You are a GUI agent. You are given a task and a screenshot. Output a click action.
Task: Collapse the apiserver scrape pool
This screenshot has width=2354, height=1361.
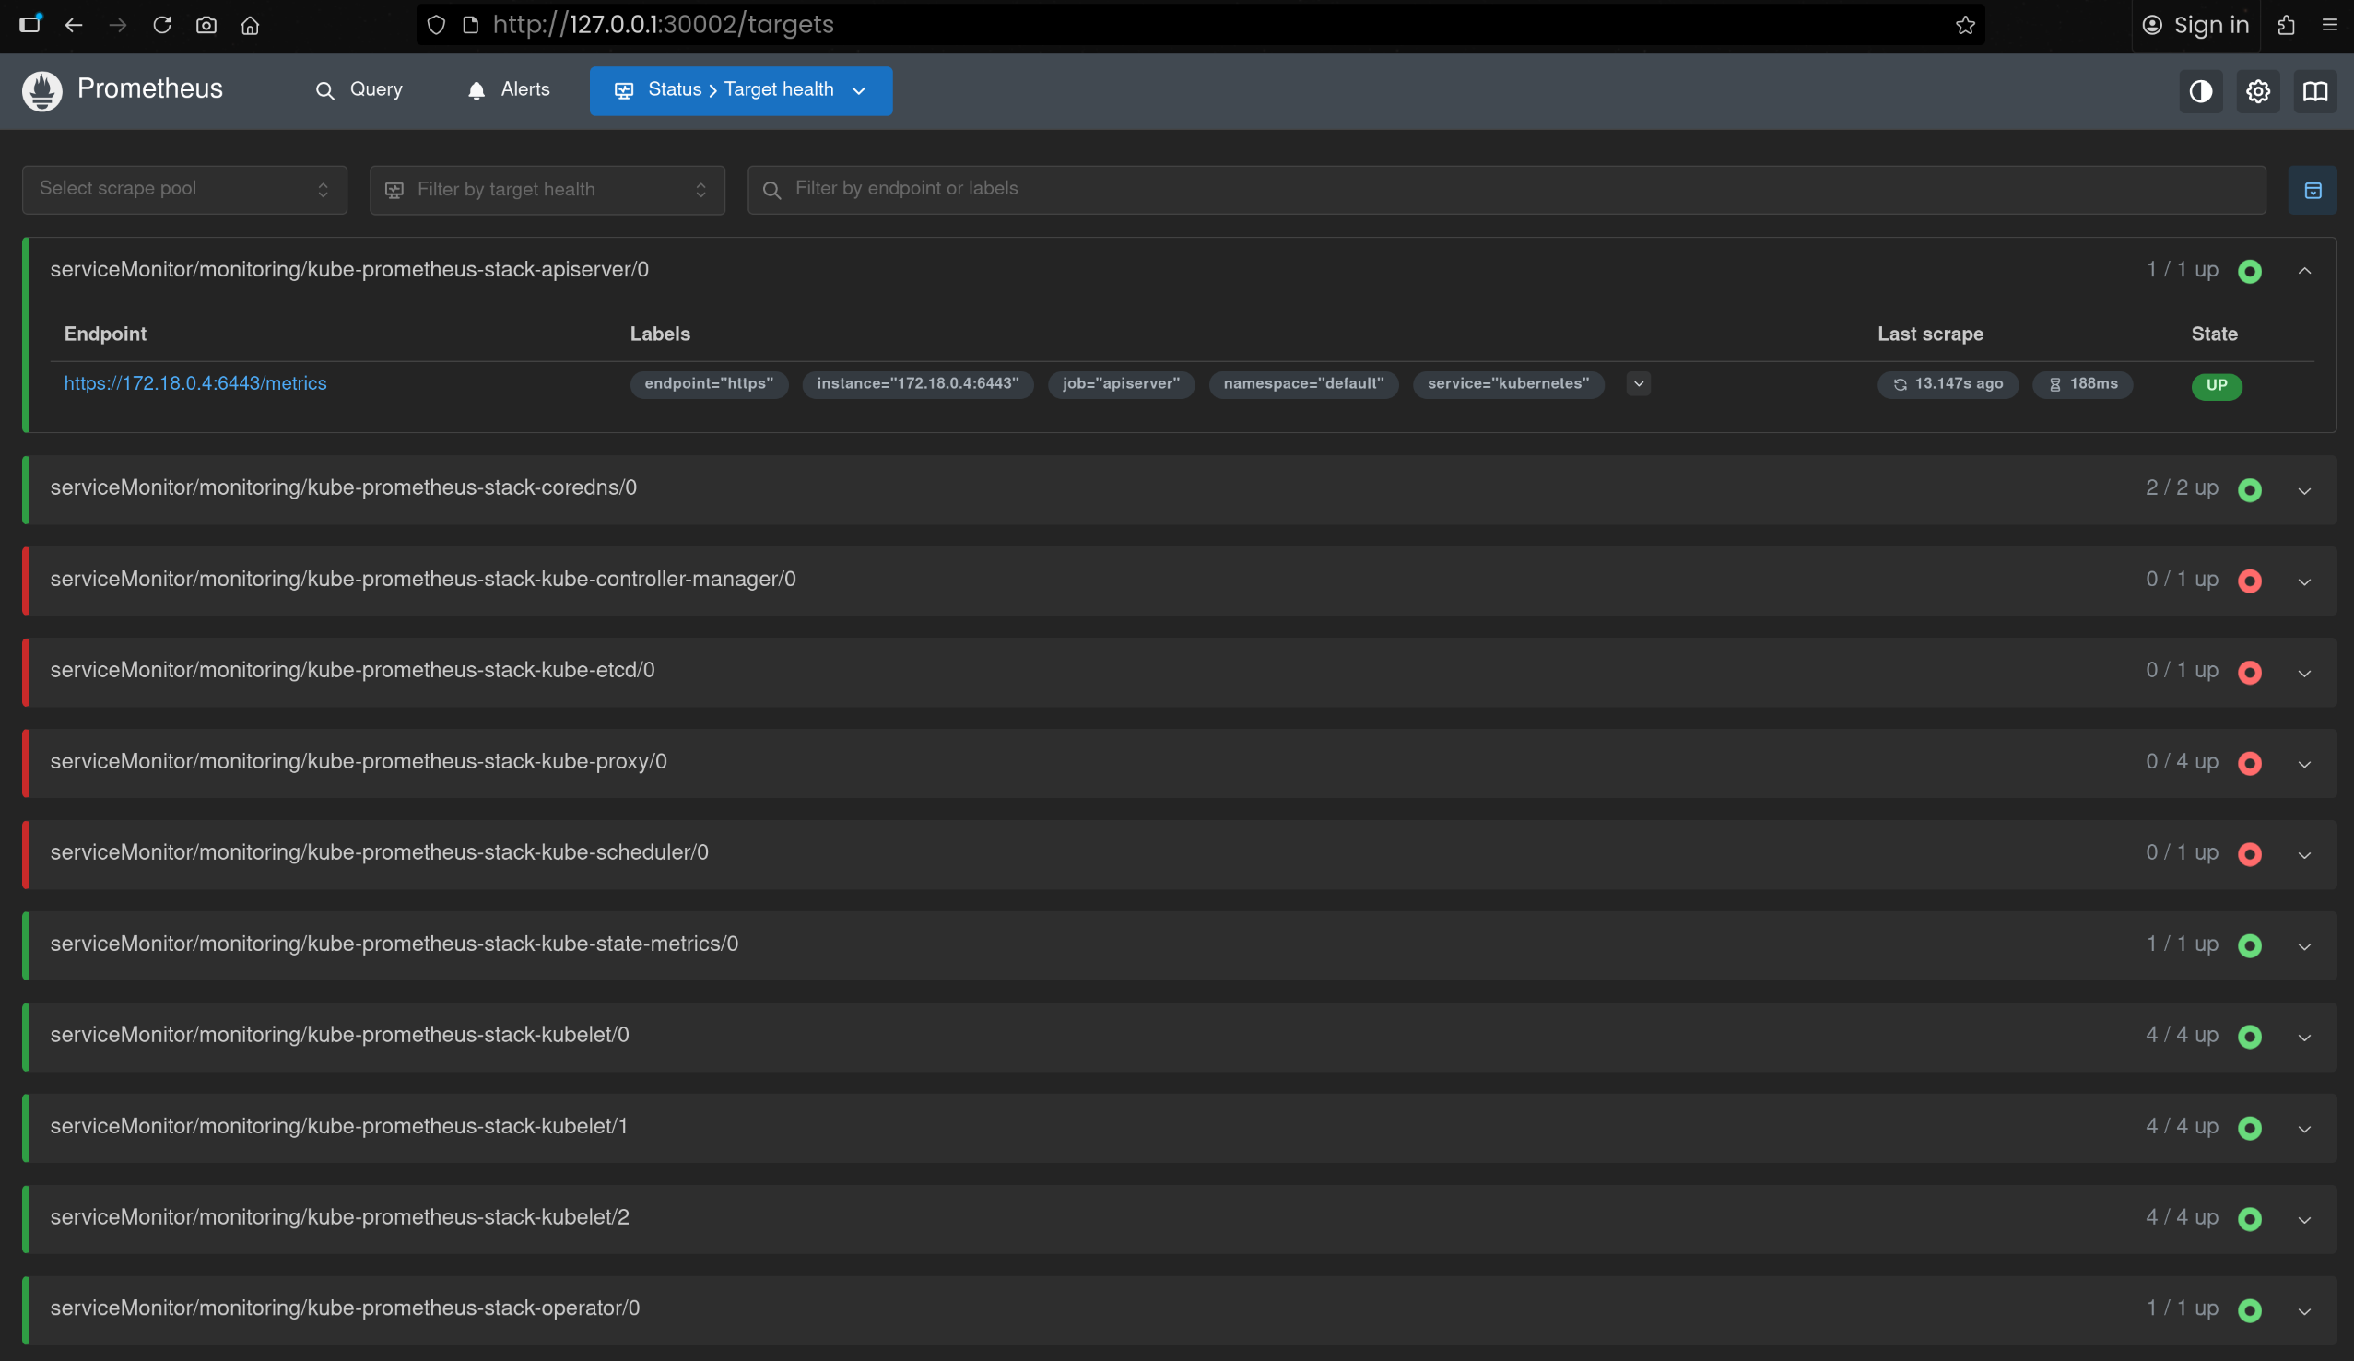2303,271
